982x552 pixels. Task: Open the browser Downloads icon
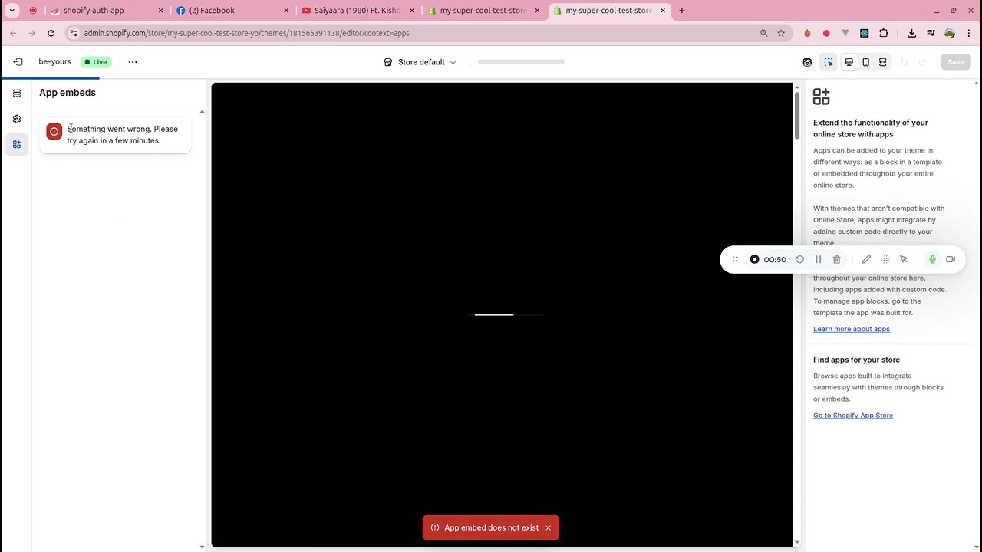911,33
